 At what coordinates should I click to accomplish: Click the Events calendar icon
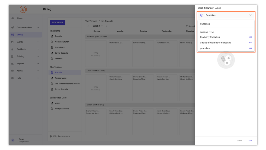(12, 42)
